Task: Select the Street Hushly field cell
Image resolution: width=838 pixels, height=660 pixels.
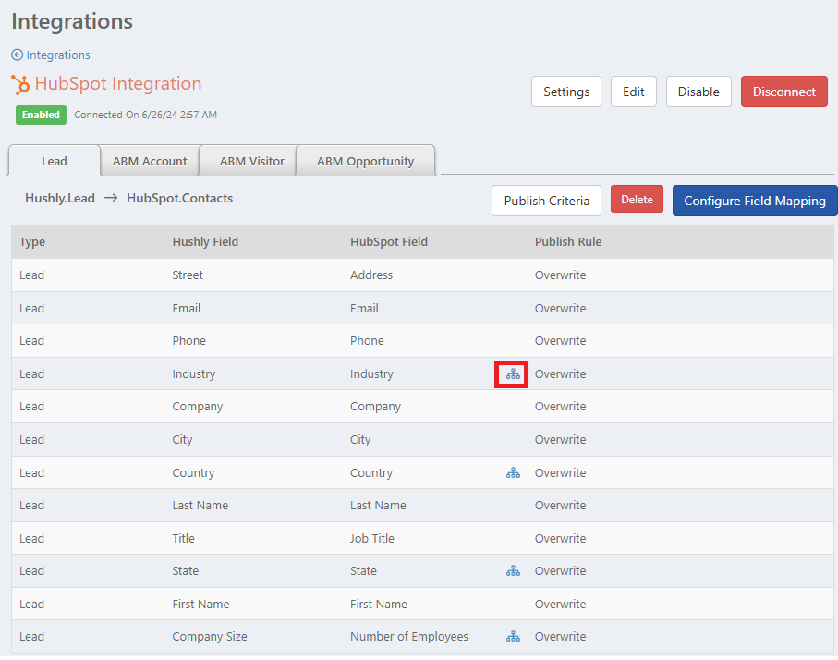Action: click(x=188, y=275)
